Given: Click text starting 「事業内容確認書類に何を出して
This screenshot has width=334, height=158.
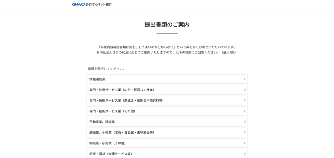Looking at the screenshot, I should pos(167,47).
